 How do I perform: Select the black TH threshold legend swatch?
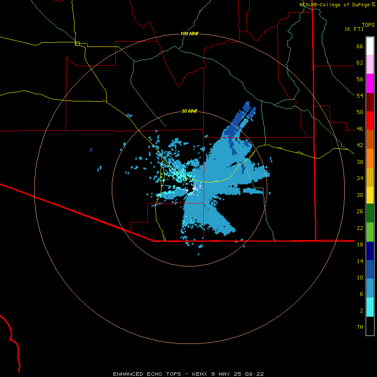[370, 326]
